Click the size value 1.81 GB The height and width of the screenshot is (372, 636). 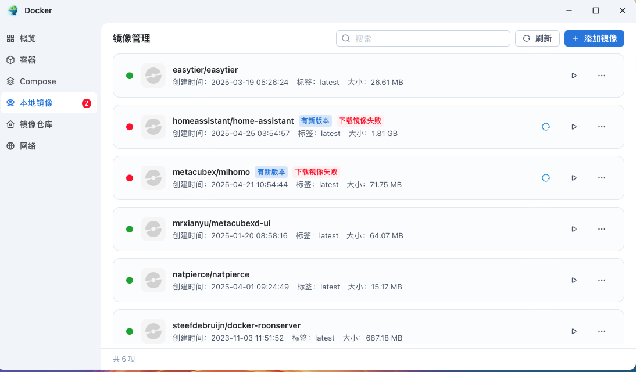pyautogui.click(x=384, y=134)
